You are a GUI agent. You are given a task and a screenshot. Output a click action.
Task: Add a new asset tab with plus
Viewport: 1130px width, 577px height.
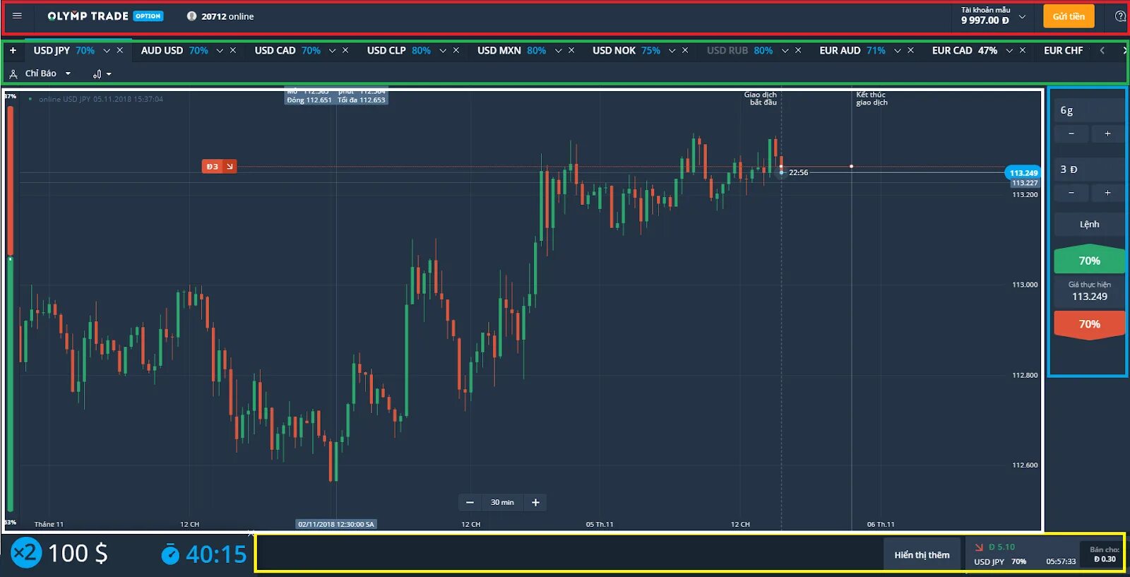pos(13,50)
